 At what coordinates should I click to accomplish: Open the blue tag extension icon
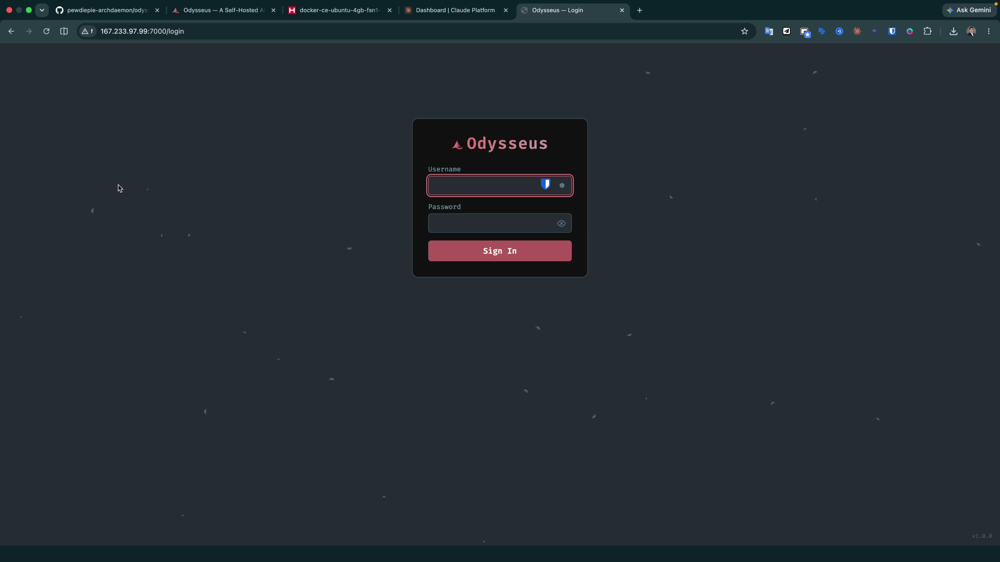[x=822, y=32]
